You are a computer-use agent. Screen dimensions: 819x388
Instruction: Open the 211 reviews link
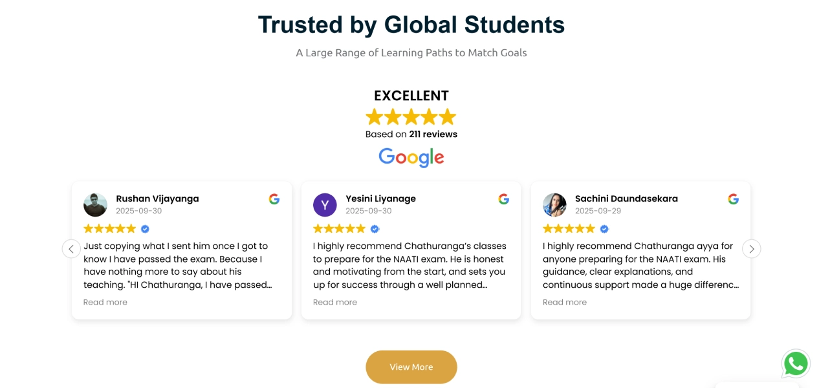(433, 135)
